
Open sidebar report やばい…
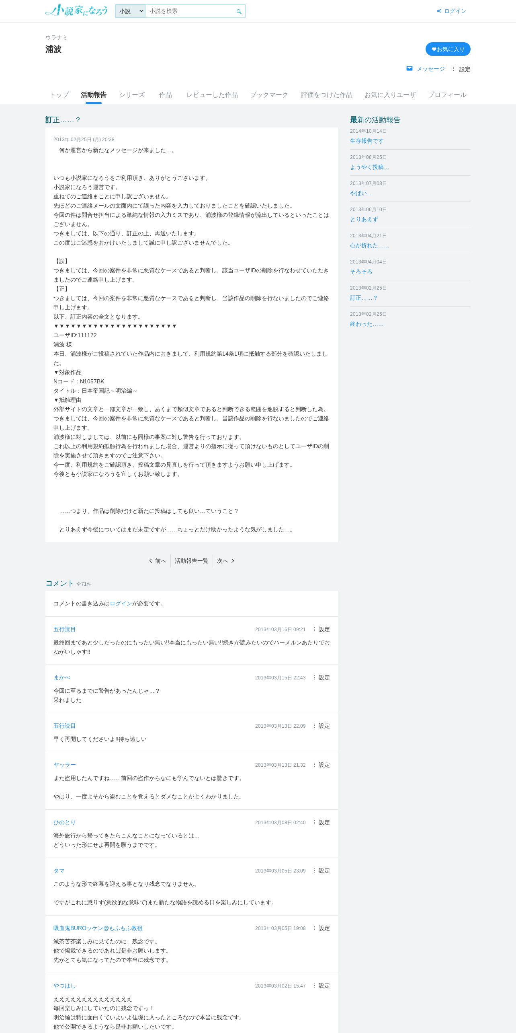tap(361, 193)
